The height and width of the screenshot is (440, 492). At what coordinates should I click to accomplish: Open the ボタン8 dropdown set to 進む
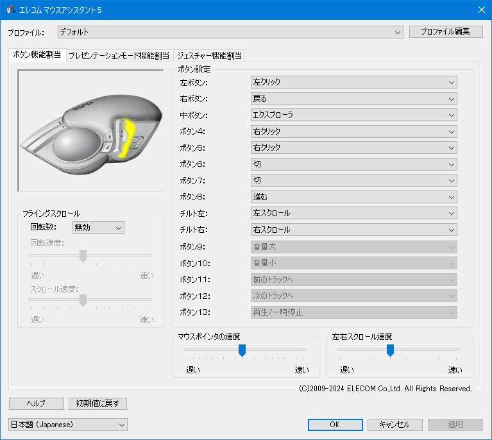click(353, 197)
